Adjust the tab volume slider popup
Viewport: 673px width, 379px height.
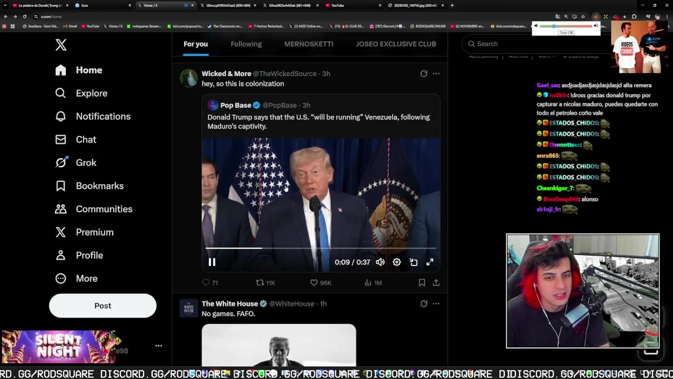pyautogui.click(x=565, y=26)
